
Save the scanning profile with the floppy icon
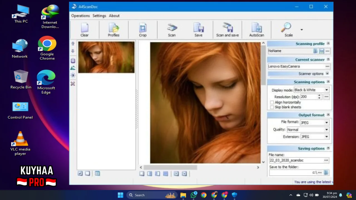(322, 51)
